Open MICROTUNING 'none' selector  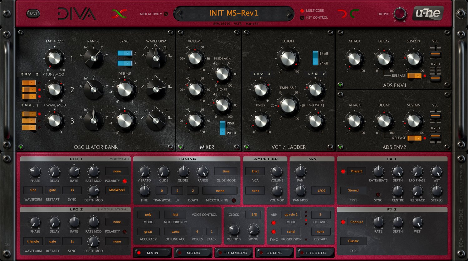point(220,191)
